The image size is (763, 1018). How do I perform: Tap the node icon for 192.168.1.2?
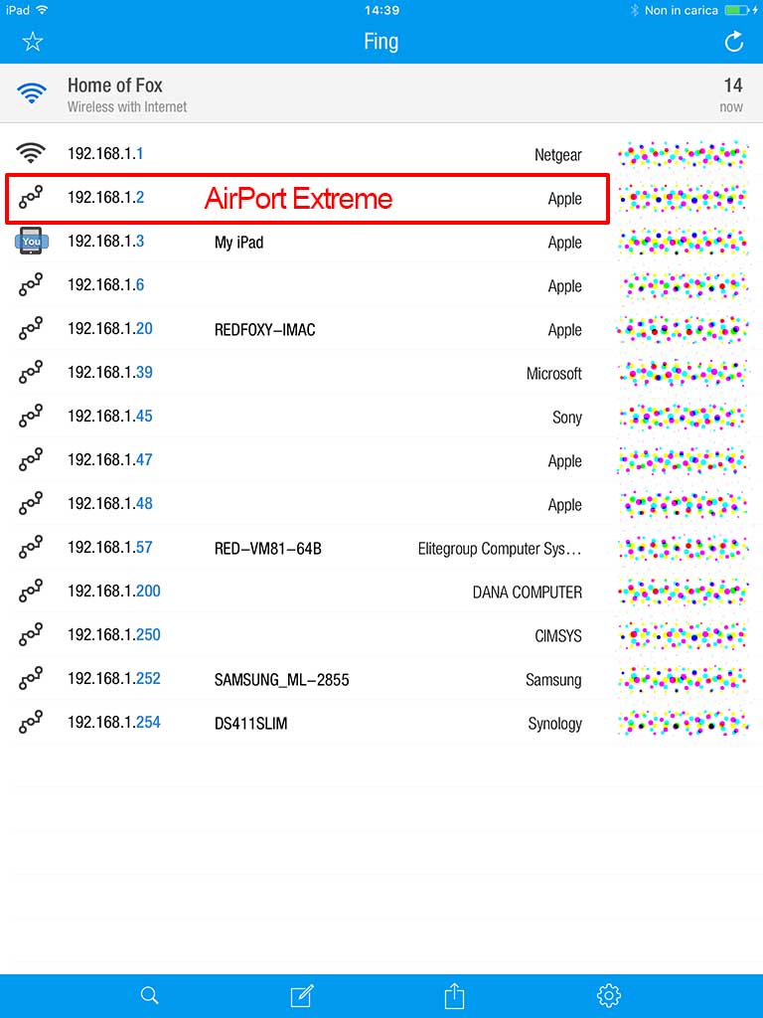31,198
